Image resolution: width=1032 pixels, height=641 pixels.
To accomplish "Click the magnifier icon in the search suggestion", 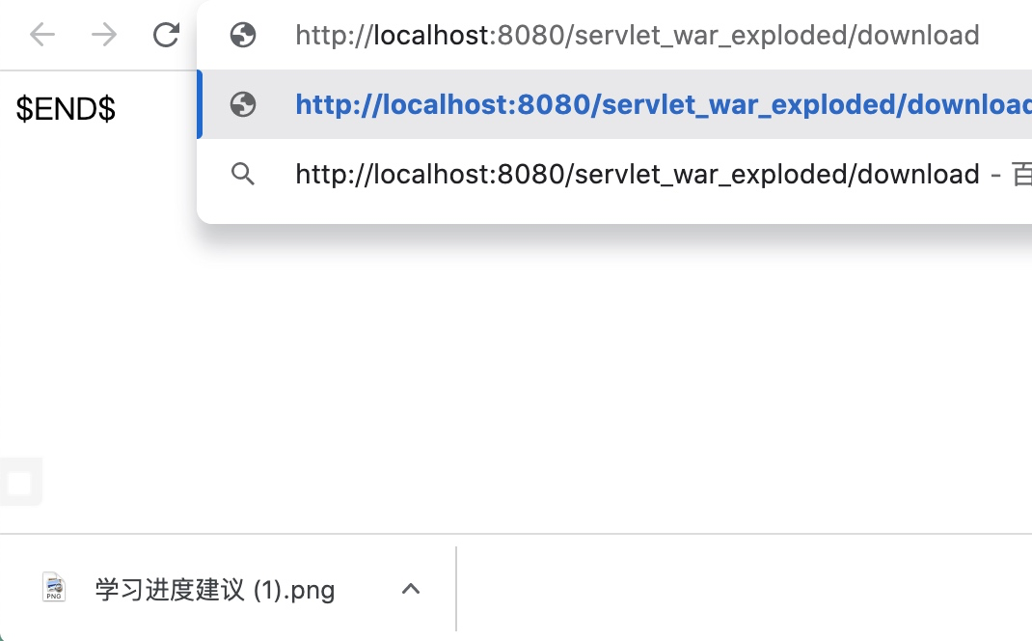I will tap(243, 174).
